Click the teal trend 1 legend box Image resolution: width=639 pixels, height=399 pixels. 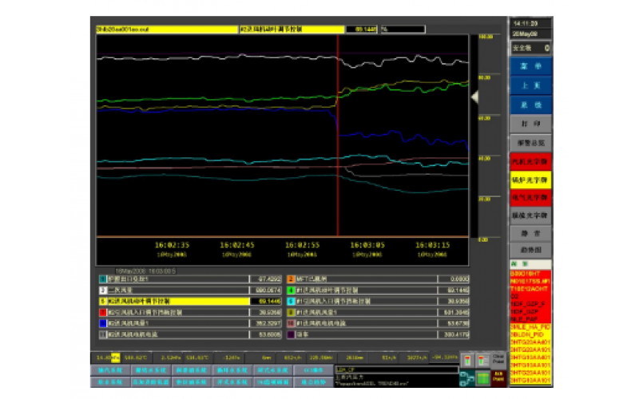coord(102,279)
